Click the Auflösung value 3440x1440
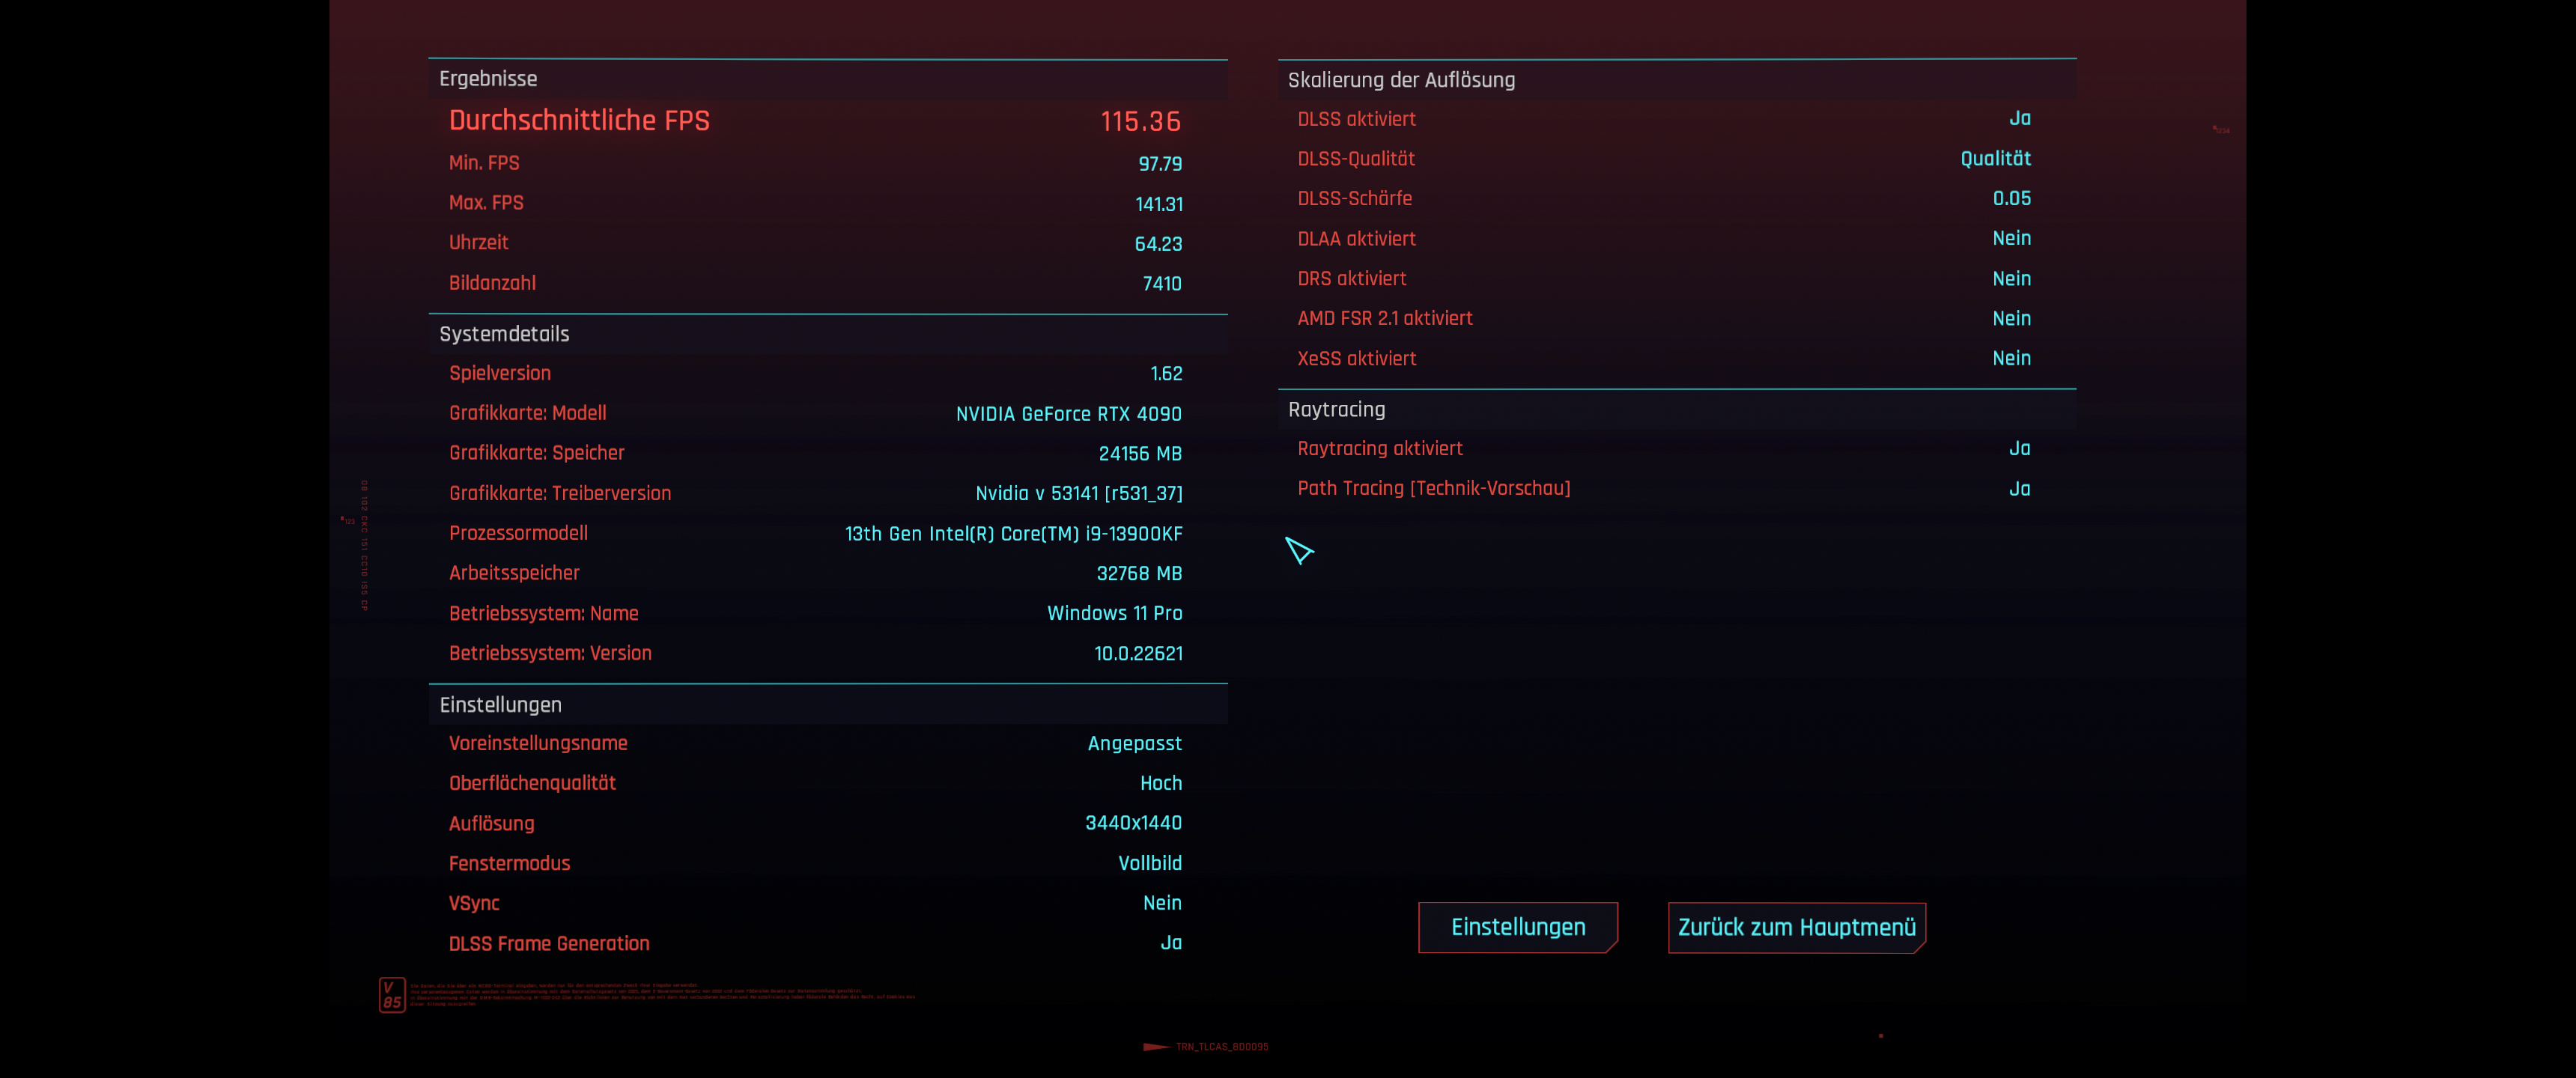Viewport: 2576px width, 1078px height. tap(1133, 823)
